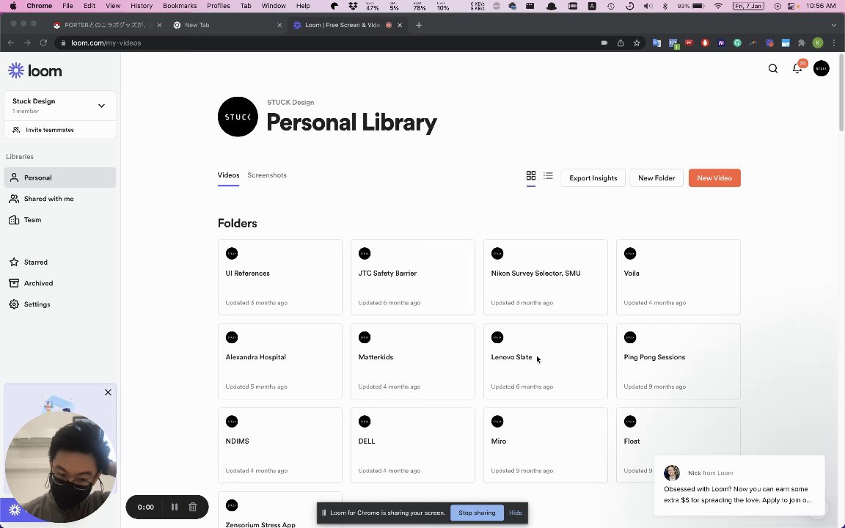845x528 pixels.
Task: Open the Chrome profile K avatar
Action: tap(818, 43)
